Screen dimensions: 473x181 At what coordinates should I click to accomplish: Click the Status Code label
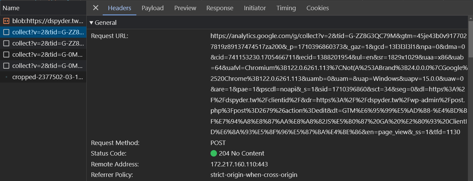click(108, 153)
